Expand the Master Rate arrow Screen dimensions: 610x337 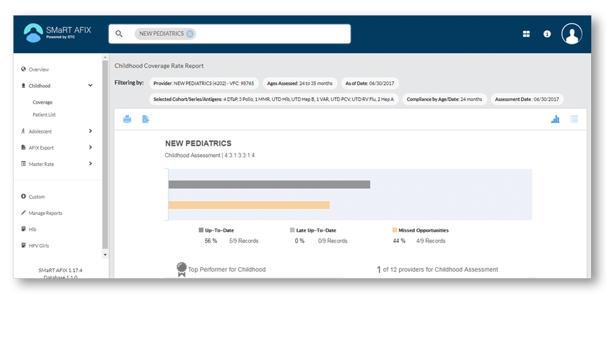coord(90,164)
